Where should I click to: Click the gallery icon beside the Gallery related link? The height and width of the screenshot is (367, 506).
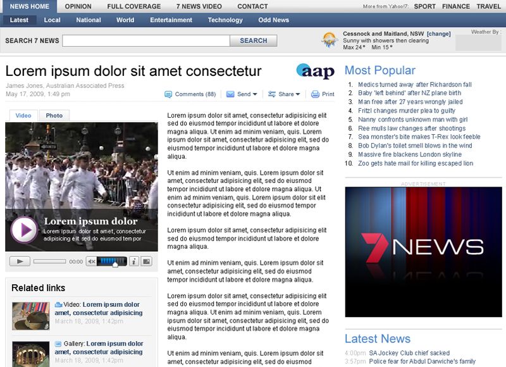58,344
